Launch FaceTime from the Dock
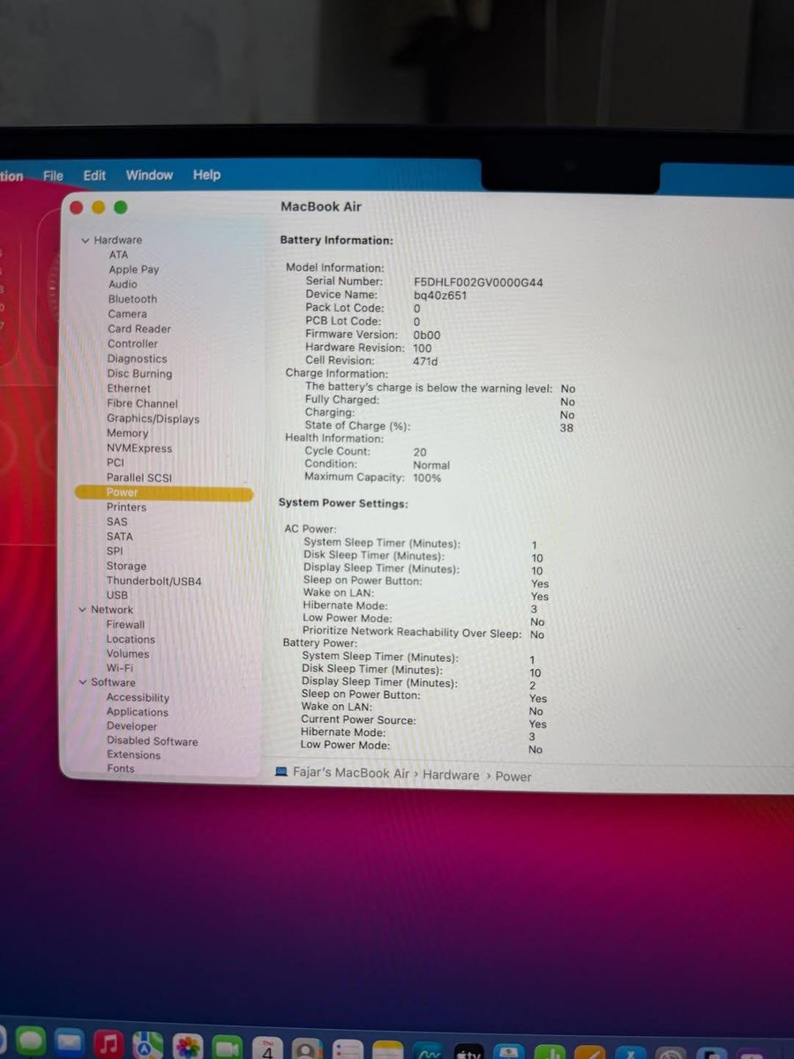 click(228, 1048)
